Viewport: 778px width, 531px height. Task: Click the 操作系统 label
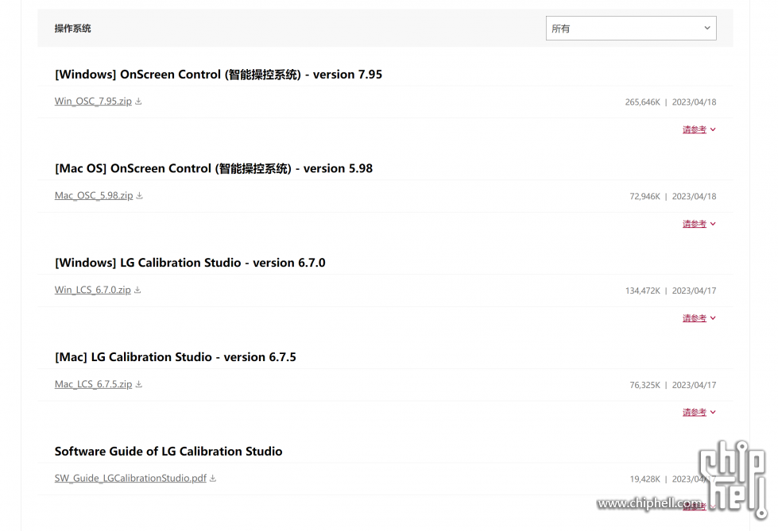tap(72, 29)
